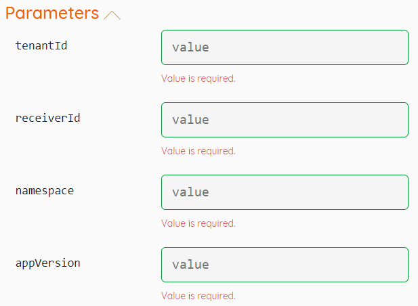Click the placeholder text in appVersion box
Viewport: 418px width, 306px height.
click(x=190, y=265)
